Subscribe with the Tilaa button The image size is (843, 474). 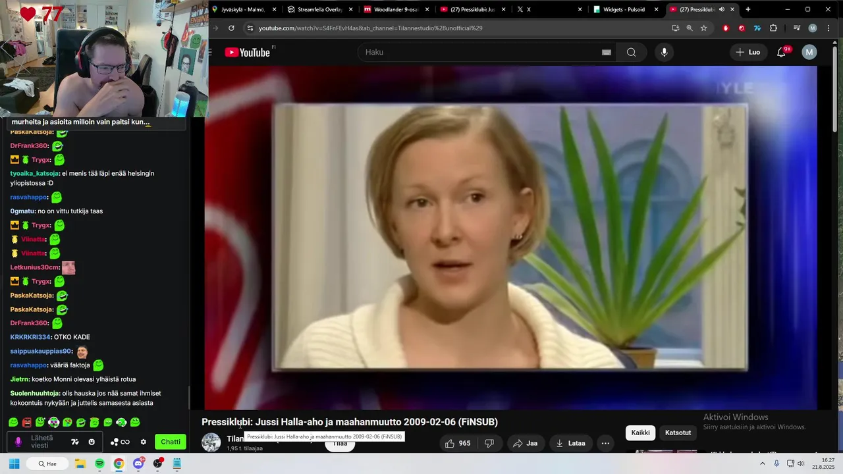pos(340,444)
